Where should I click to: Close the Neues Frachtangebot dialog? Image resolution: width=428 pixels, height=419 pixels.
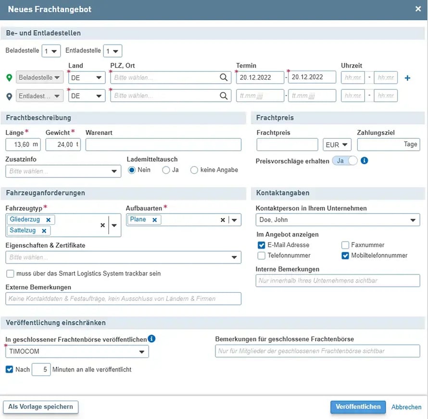pos(418,9)
